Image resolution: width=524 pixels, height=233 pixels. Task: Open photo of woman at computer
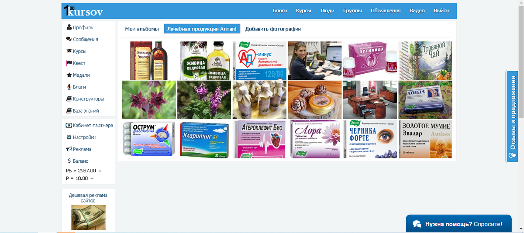(315, 61)
